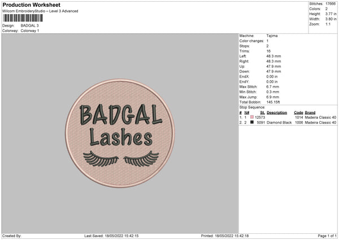Click the barcode under the worksheet title
The height and width of the screenshot is (240, 339).
23,18
